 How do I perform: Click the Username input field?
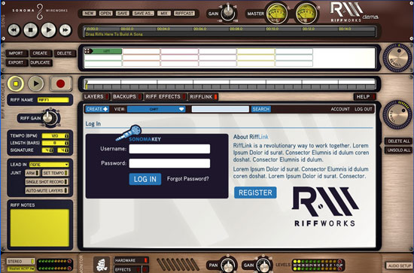pos(169,149)
